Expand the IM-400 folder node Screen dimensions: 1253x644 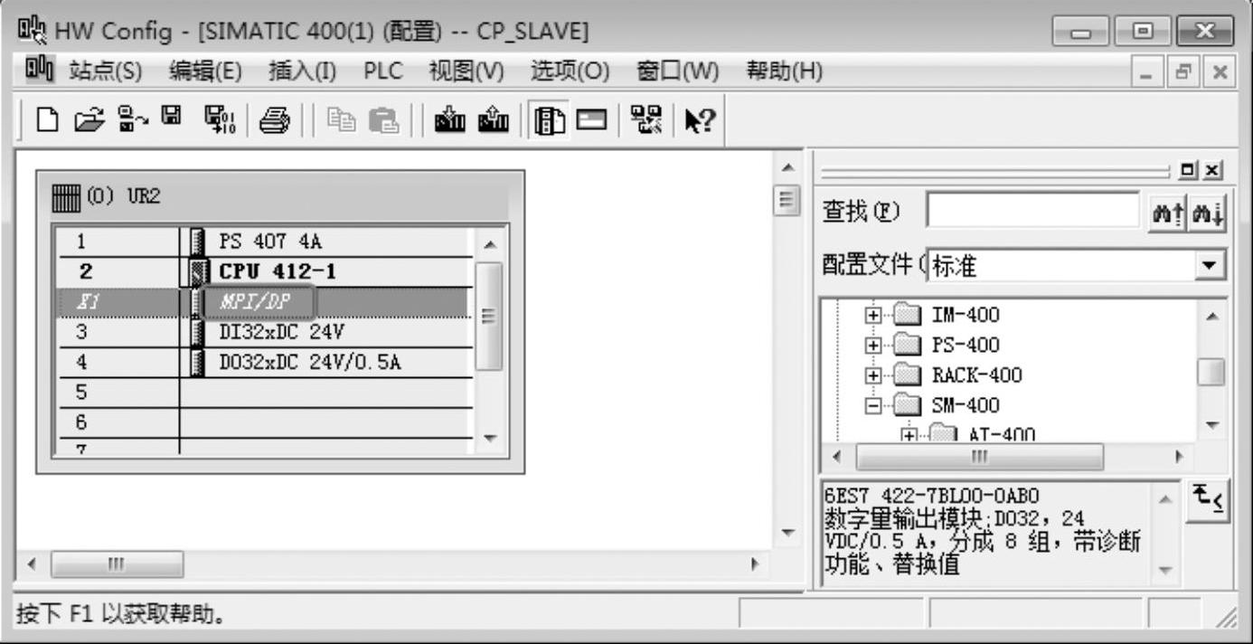[x=873, y=316]
